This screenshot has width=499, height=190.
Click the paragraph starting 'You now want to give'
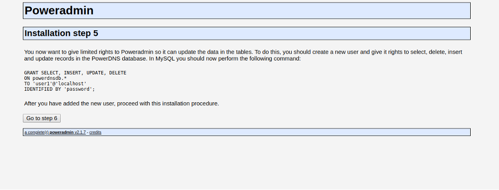(x=243, y=55)
